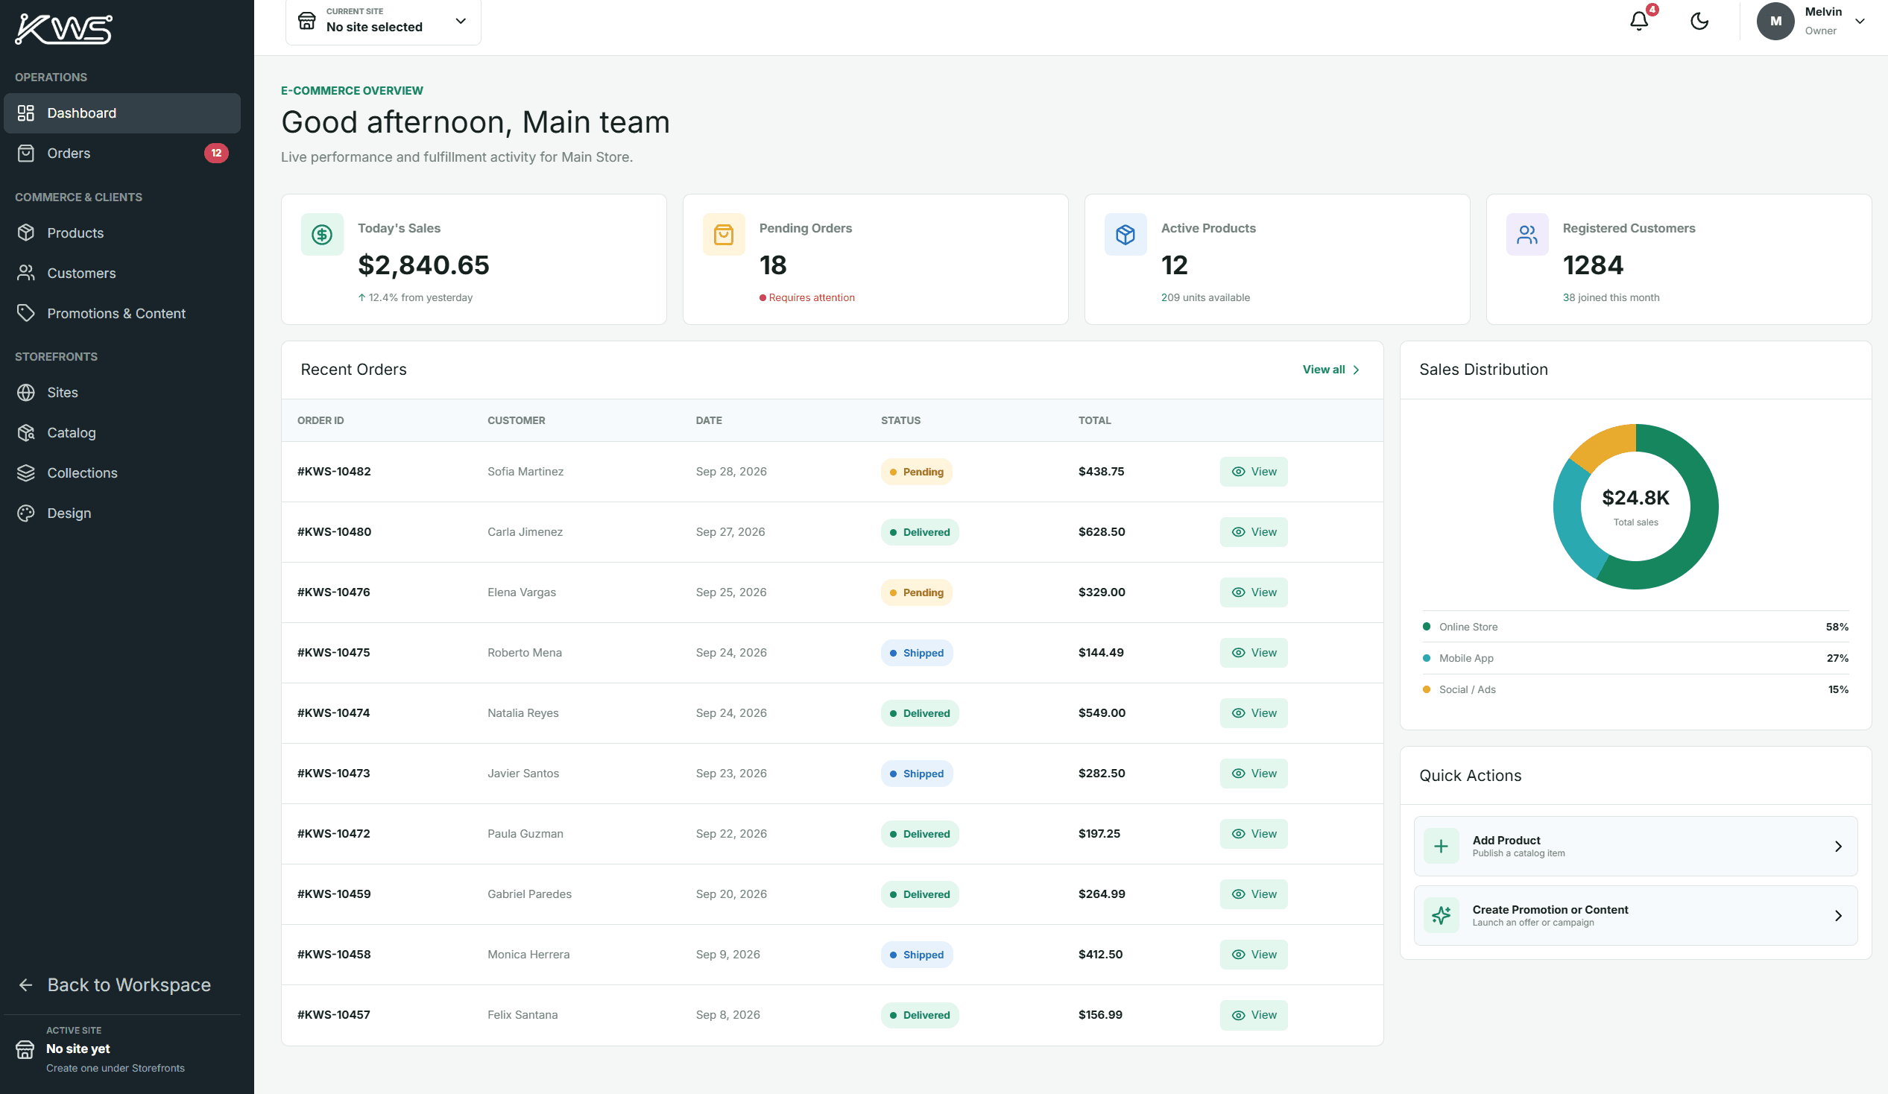Viewport: 1888px width, 1094px height.
Task: Click the Catalog sidebar icon
Action: point(26,432)
